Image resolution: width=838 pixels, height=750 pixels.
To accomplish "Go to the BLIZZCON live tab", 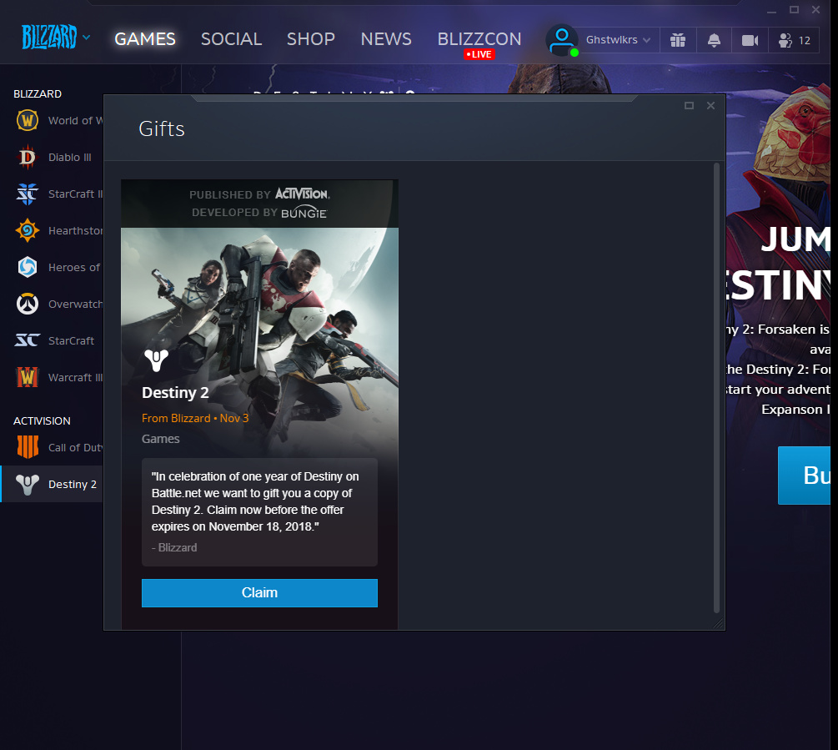I will coord(479,39).
